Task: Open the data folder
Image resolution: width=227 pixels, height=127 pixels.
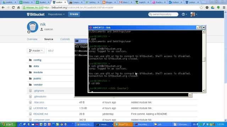Action: (36, 66)
